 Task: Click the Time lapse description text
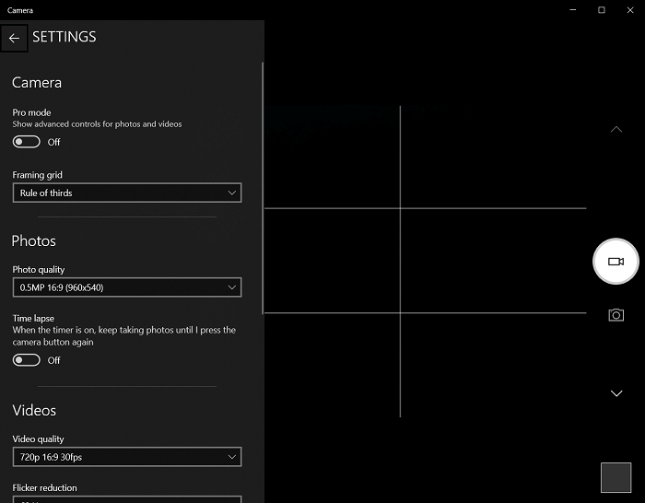click(x=124, y=336)
